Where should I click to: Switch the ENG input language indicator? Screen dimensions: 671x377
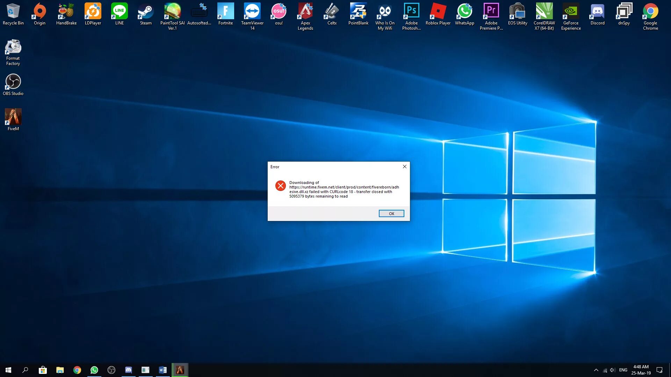click(623, 370)
